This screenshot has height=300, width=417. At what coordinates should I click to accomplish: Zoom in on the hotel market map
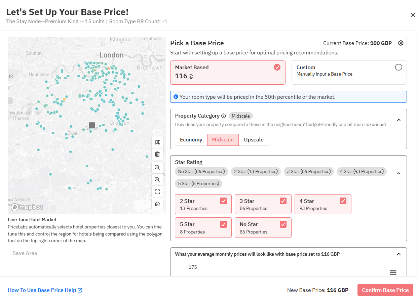tap(157, 180)
